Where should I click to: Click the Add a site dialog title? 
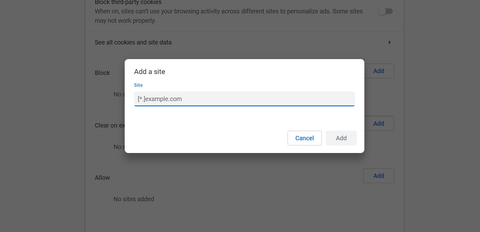coord(150,72)
